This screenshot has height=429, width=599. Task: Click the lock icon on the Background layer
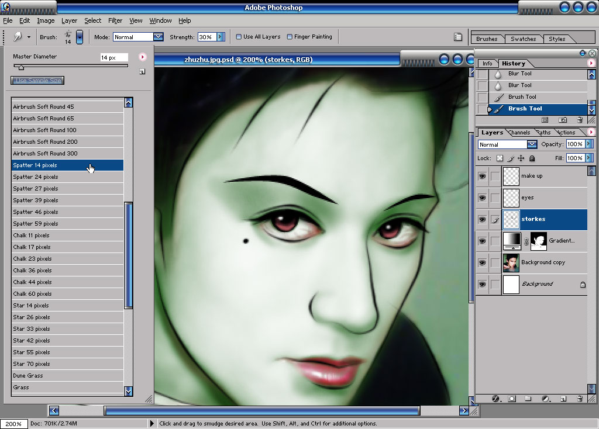(x=583, y=285)
